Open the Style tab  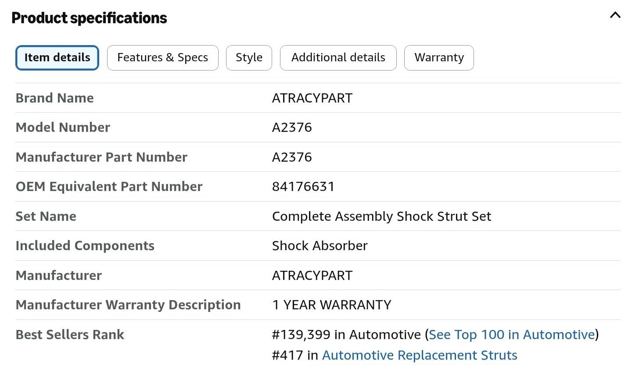point(249,58)
